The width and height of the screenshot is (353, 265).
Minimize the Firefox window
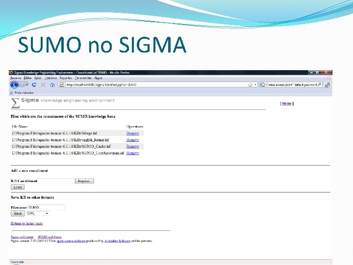point(311,72)
